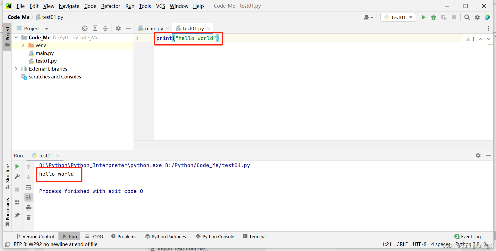Toggle Project side tool window button
Screen dimensions: 496x251
point(7,37)
